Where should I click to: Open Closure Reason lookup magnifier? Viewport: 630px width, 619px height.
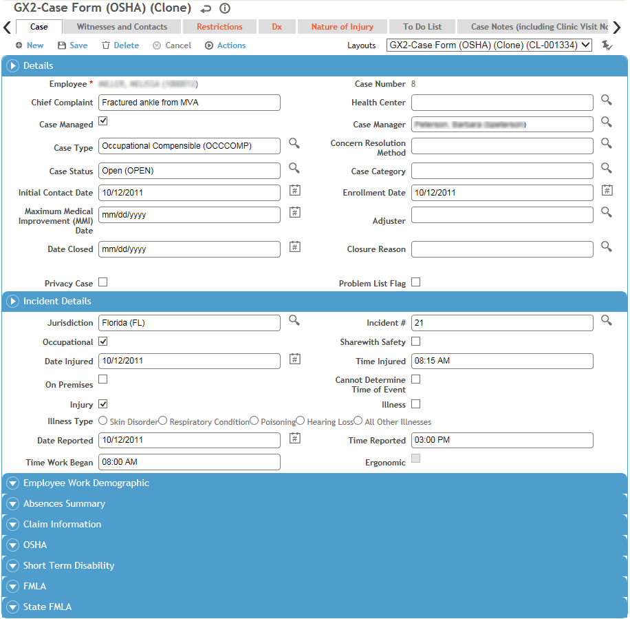click(x=607, y=246)
